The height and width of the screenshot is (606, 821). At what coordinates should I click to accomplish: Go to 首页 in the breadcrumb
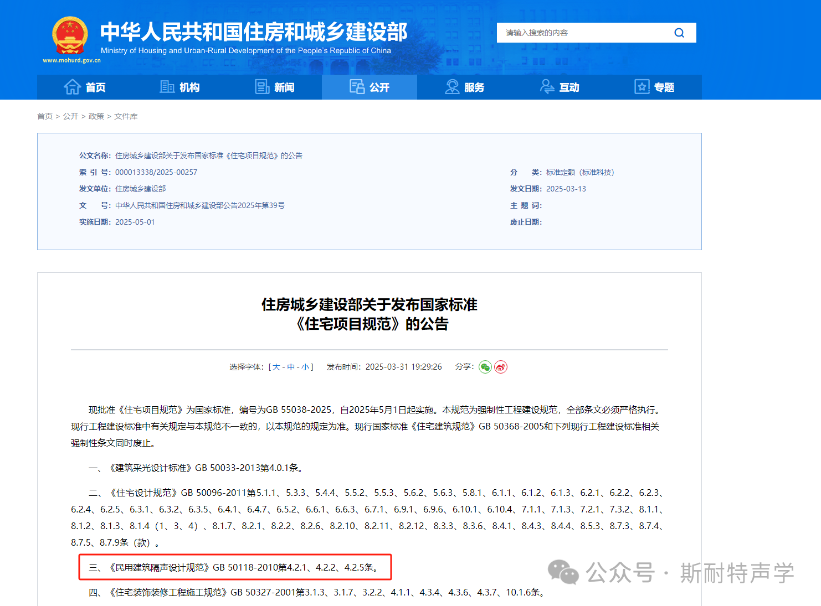coord(45,116)
